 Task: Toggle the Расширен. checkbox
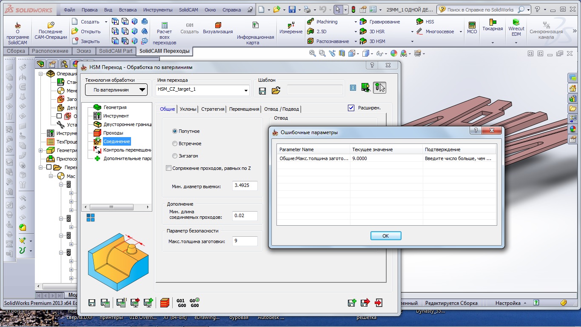point(351,108)
